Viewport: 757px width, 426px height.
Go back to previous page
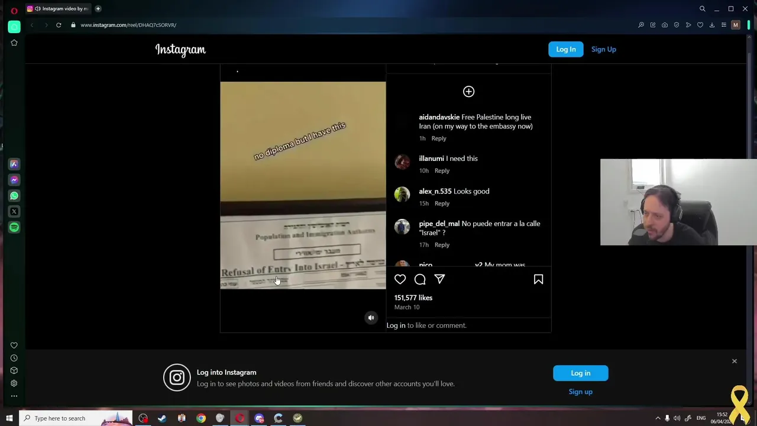(x=32, y=25)
